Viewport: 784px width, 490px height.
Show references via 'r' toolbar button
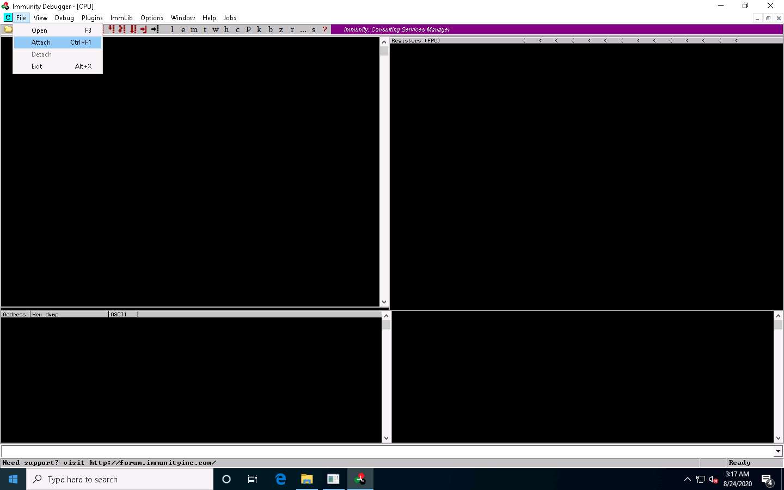click(x=292, y=29)
